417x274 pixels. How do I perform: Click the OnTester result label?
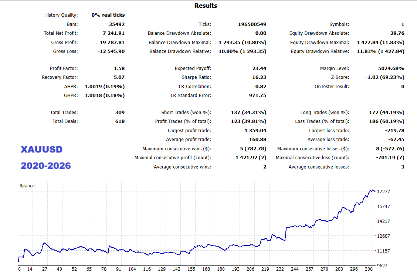[x=332, y=87]
